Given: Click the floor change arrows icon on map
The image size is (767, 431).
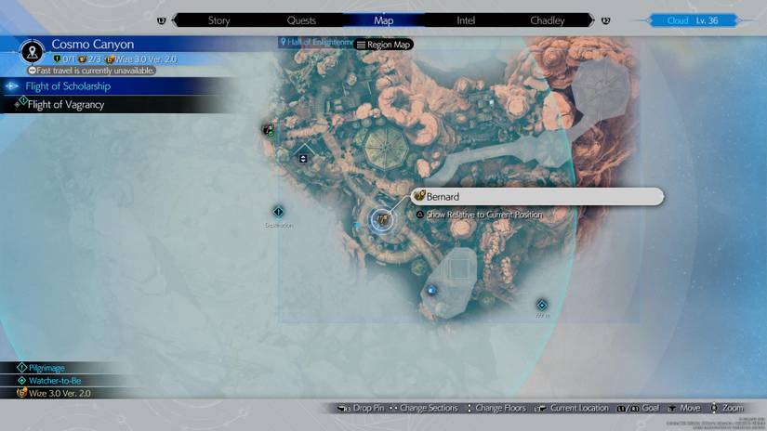Looking at the screenshot, I should click(x=303, y=158).
